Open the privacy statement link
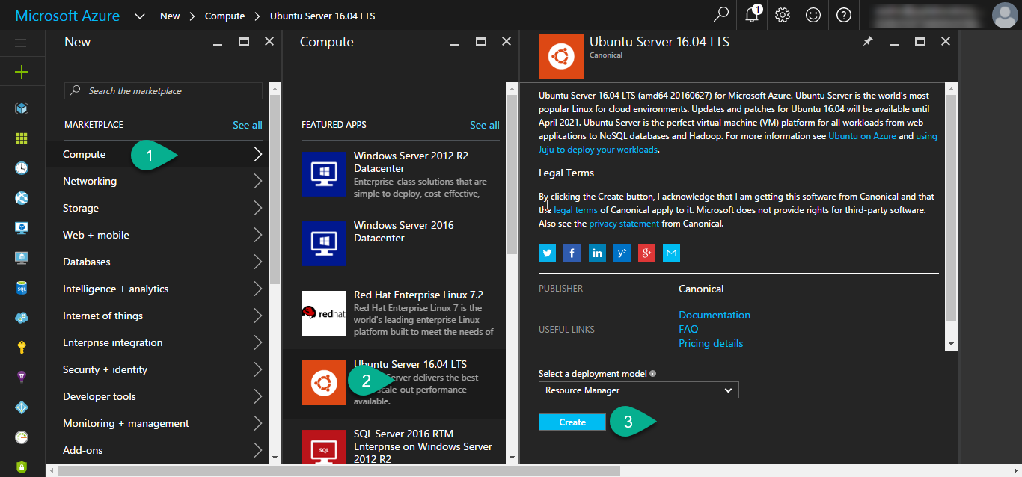Viewport: 1022px width, 477px height. pos(624,224)
